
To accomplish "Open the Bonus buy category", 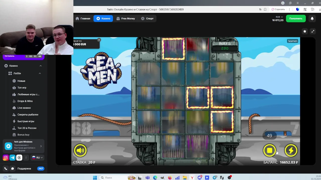I will click(23, 135).
